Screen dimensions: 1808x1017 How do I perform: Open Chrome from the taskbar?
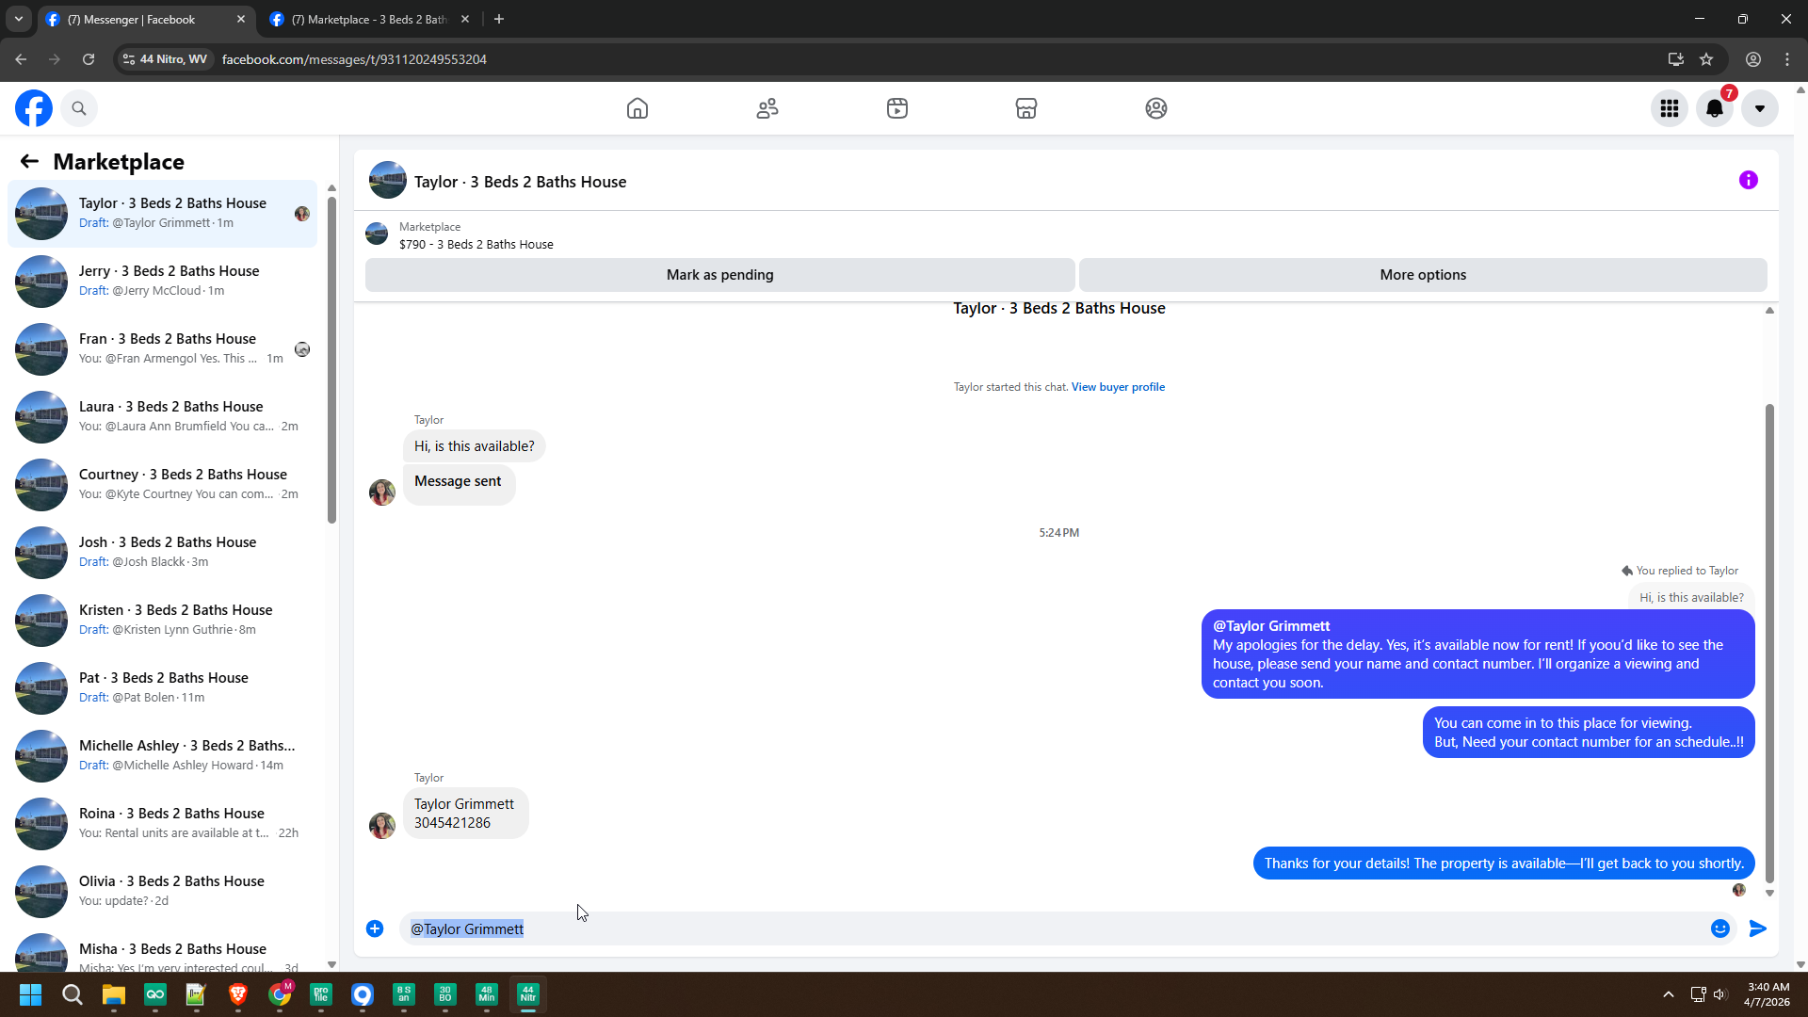click(x=280, y=994)
